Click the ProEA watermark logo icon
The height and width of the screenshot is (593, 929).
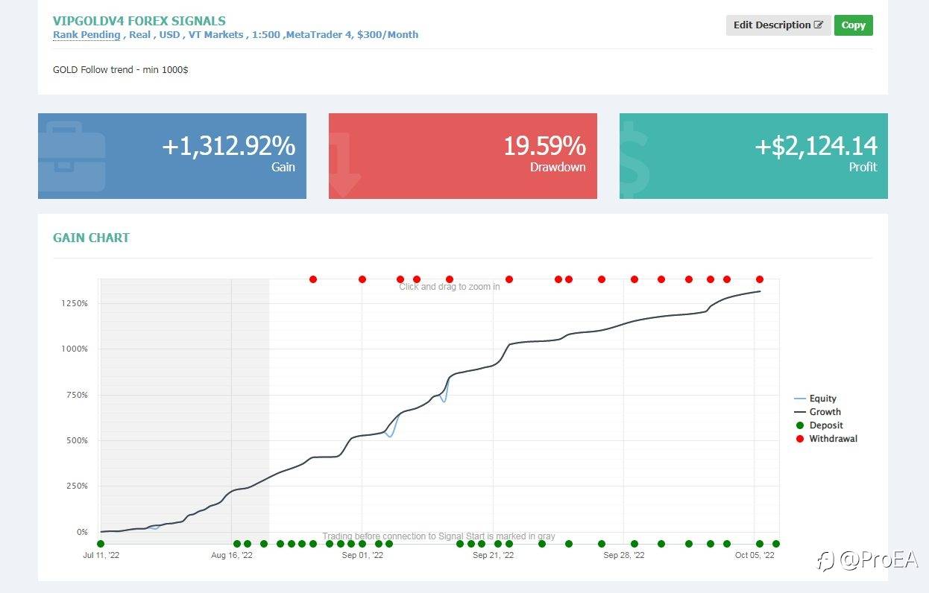pyautogui.click(x=825, y=561)
